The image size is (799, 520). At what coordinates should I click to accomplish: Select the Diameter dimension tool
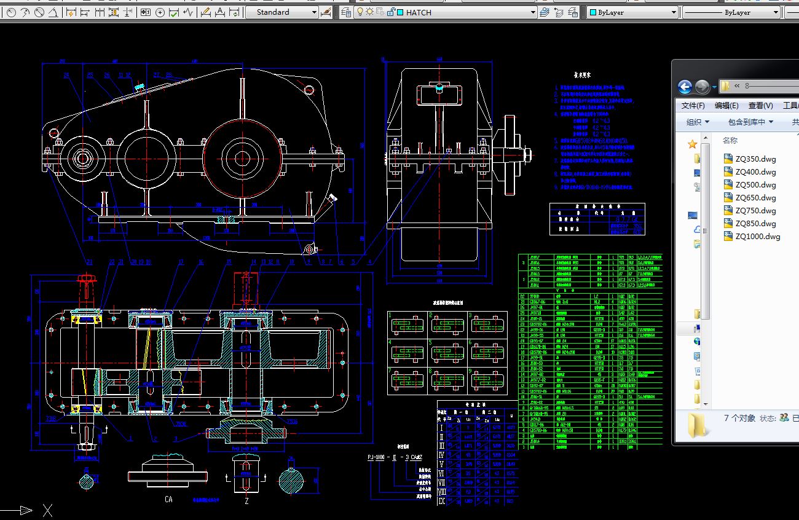coord(39,12)
